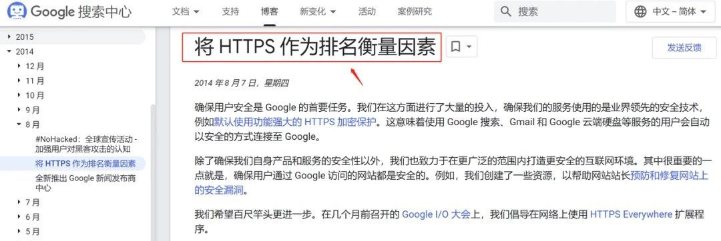Open the 文档 dropdown menu
The image size is (721, 241).
tap(186, 12)
